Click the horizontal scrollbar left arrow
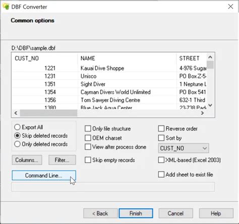This screenshot has height=224, width=239. (16, 113)
